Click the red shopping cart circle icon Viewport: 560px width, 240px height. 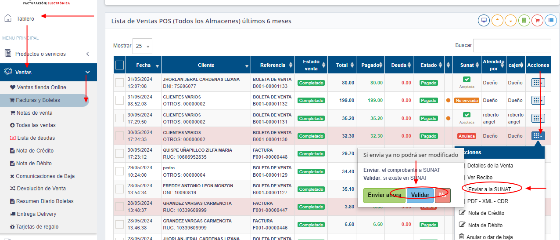tap(537, 20)
